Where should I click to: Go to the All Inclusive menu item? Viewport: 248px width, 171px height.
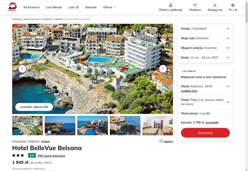(32, 7)
